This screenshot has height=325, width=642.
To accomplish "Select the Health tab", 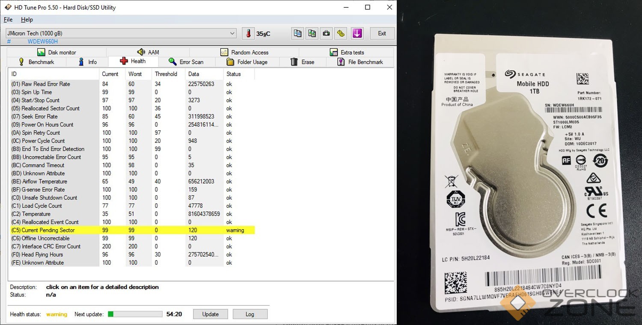I will pos(133,61).
